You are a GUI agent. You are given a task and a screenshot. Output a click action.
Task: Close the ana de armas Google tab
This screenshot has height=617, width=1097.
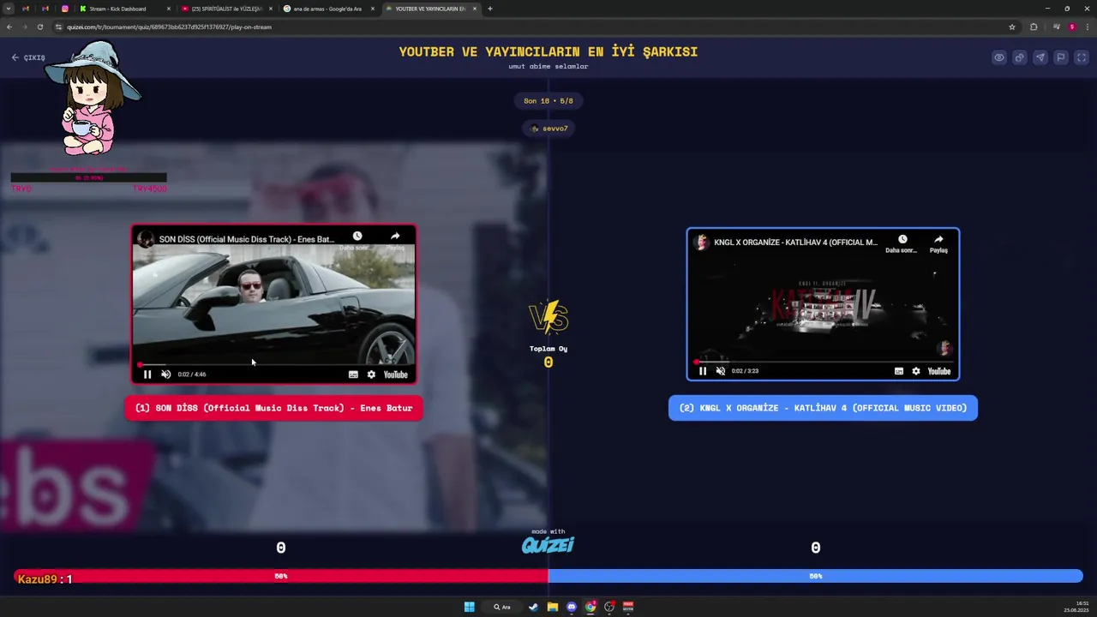tap(372, 9)
